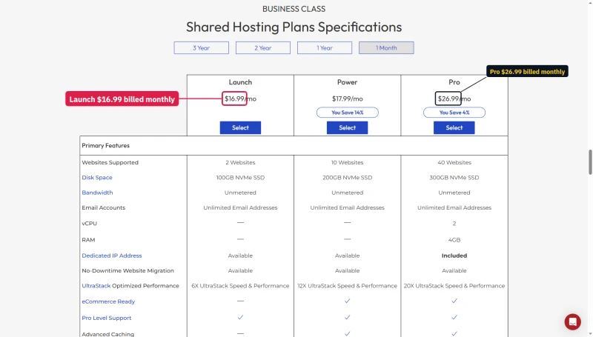Click the 40 Websites cell
593x337 pixels.
pyautogui.click(x=454, y=162)
